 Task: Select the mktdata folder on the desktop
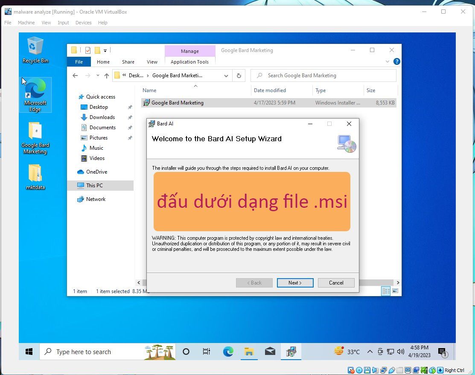tap(35, 176)
